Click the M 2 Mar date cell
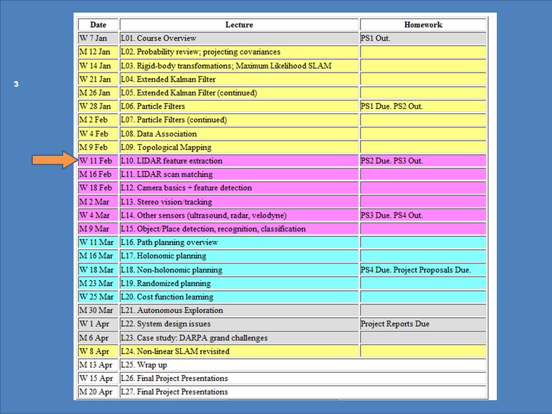Screen dimensions: 552x414 (98, 202)
